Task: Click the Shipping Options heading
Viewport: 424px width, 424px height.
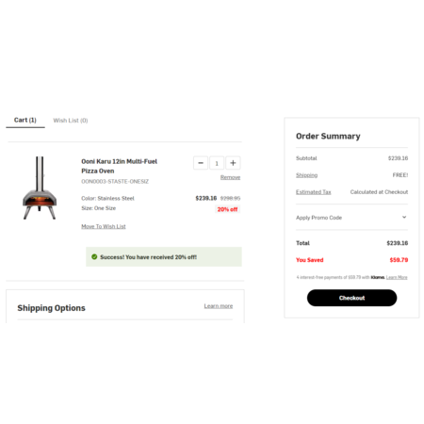Action: [x=51, y=308]
